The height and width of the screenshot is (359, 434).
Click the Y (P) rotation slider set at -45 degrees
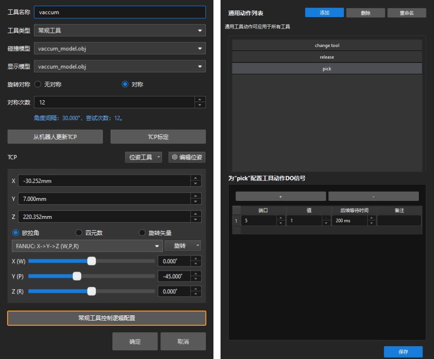pos(77,276)
